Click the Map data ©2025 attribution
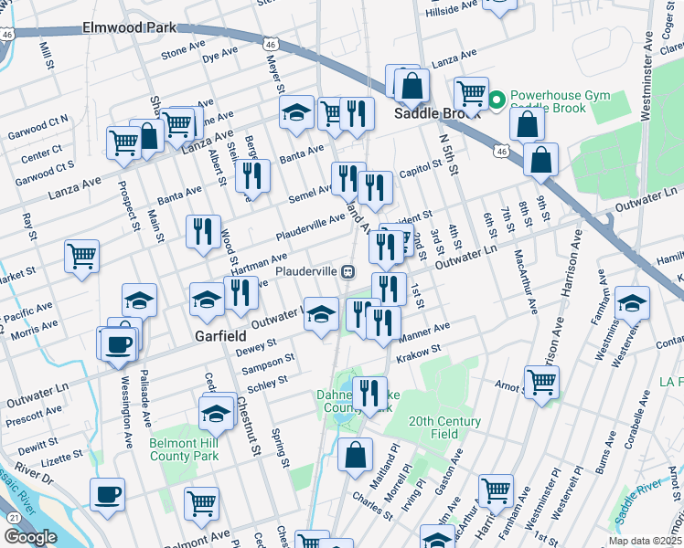Viewport: 684px width, 548px height. (646, 541)
